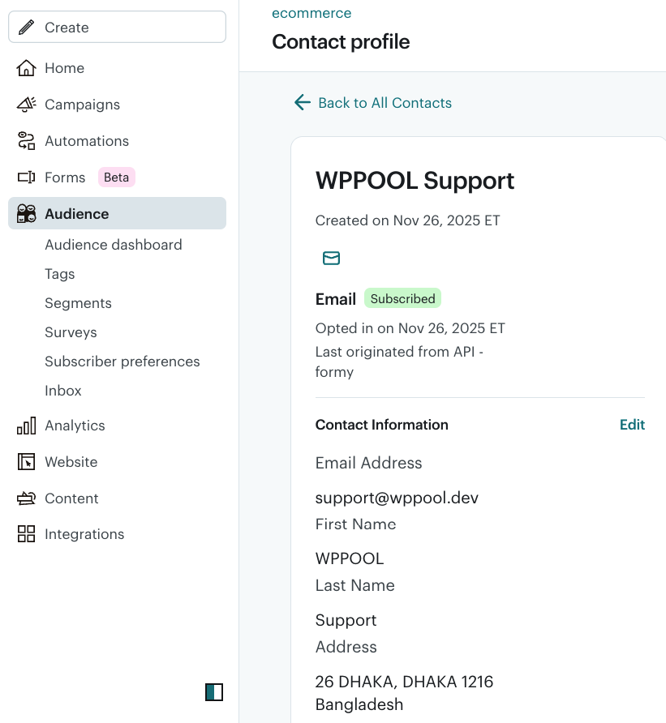Click the Beta badge next to Forms
Viewport: 666px width, 723px height.
116,177
